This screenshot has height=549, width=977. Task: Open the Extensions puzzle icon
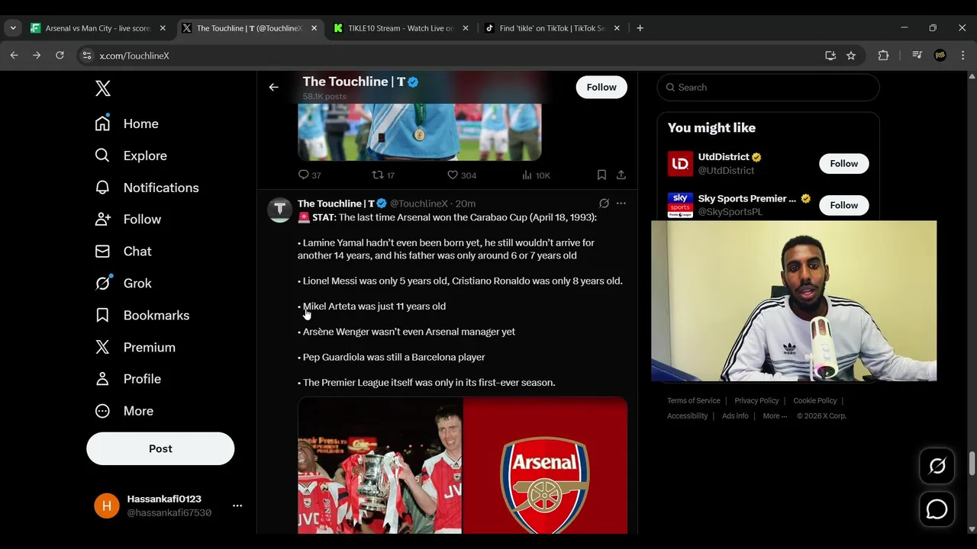click(x=883, y=56)
